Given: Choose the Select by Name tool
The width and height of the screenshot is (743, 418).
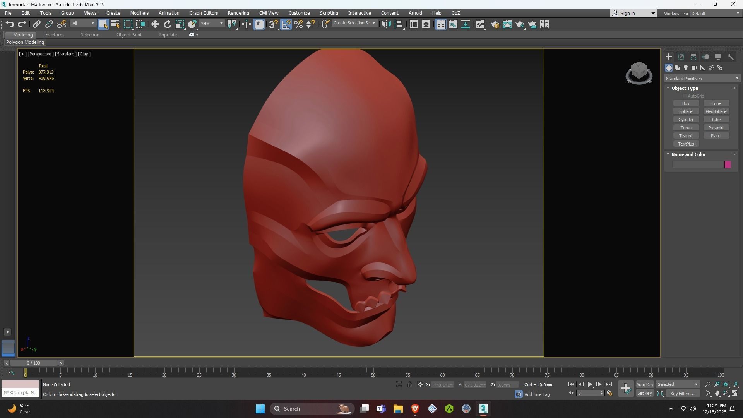Looking at the screenshot, I should [115, 24].
